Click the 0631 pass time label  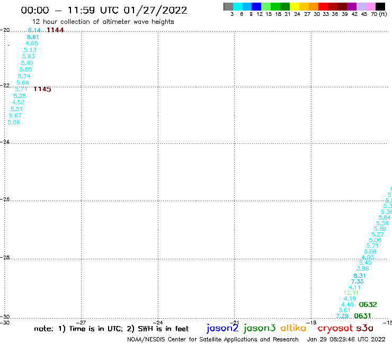pos(362,316)
